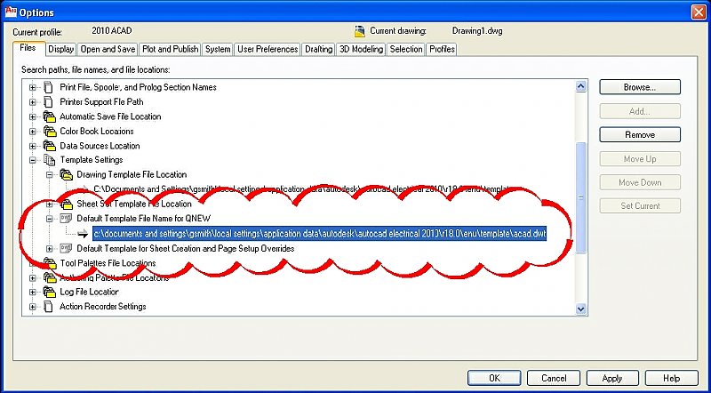Click the DWG icon for Sheet Creation template
Screen dimensions: 711x393
[x=66, y=248]
